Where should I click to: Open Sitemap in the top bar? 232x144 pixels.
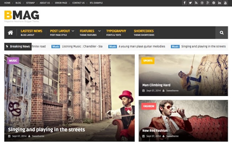click(30, 3)
